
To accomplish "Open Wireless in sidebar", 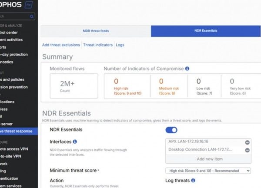I will click(4, 109).
